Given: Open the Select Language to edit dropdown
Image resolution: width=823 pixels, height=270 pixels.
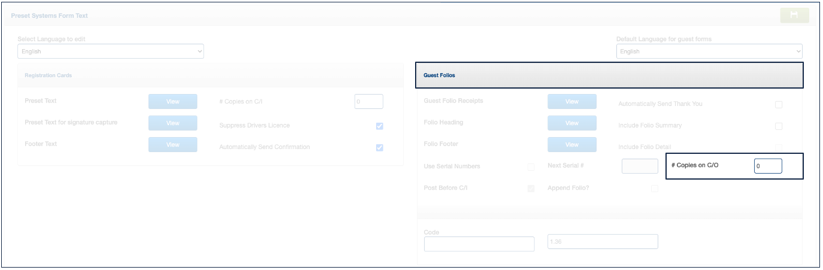Looking at the screenshot, I should 111,51.
